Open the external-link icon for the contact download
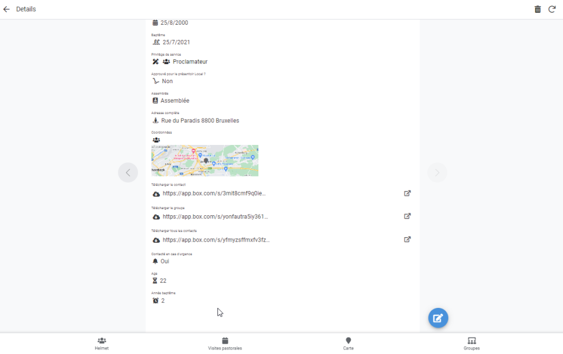563x354 pixels. (x=407, y=193)
